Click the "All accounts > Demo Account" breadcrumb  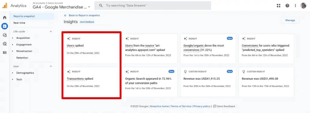pos(48,3)
